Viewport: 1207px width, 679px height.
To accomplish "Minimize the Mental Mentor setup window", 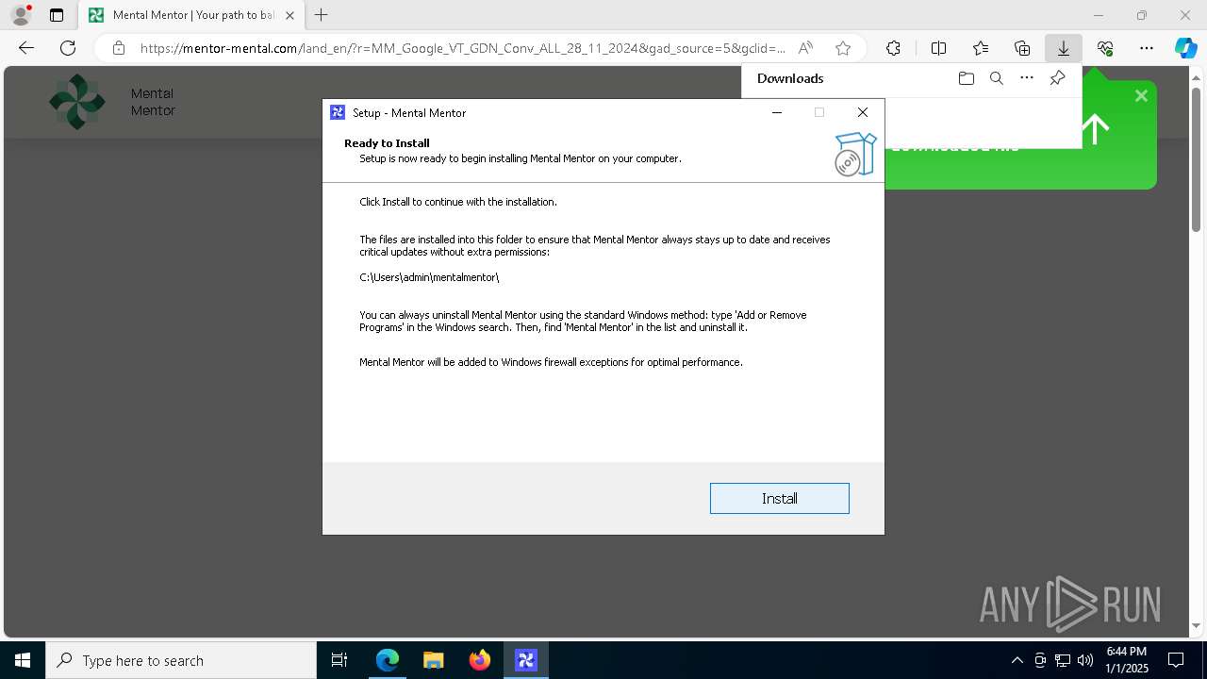I will click(777, 112).
